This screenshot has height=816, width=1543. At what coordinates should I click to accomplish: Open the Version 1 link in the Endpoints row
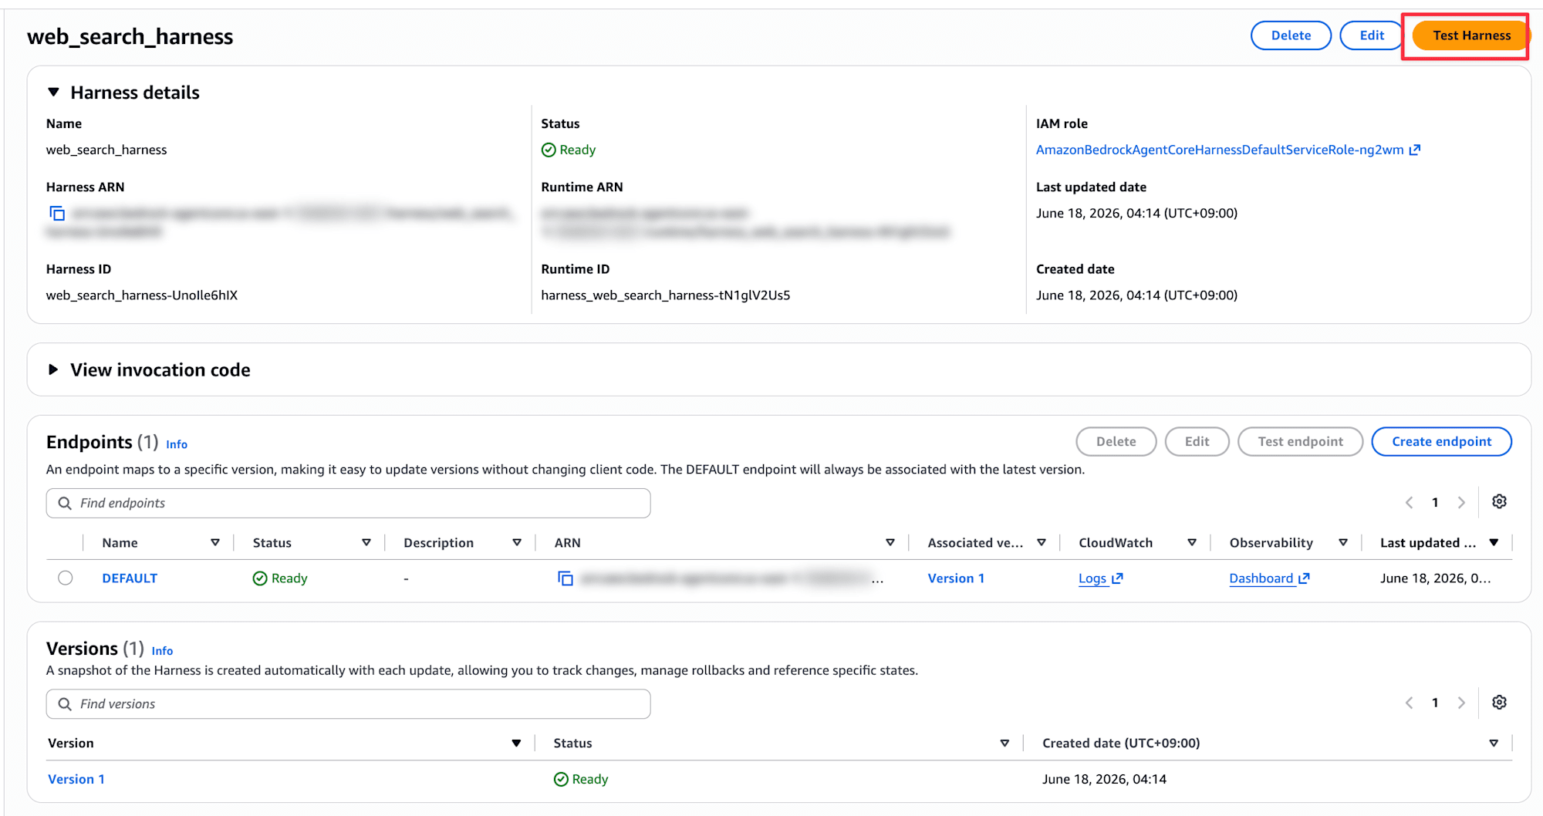956,578
